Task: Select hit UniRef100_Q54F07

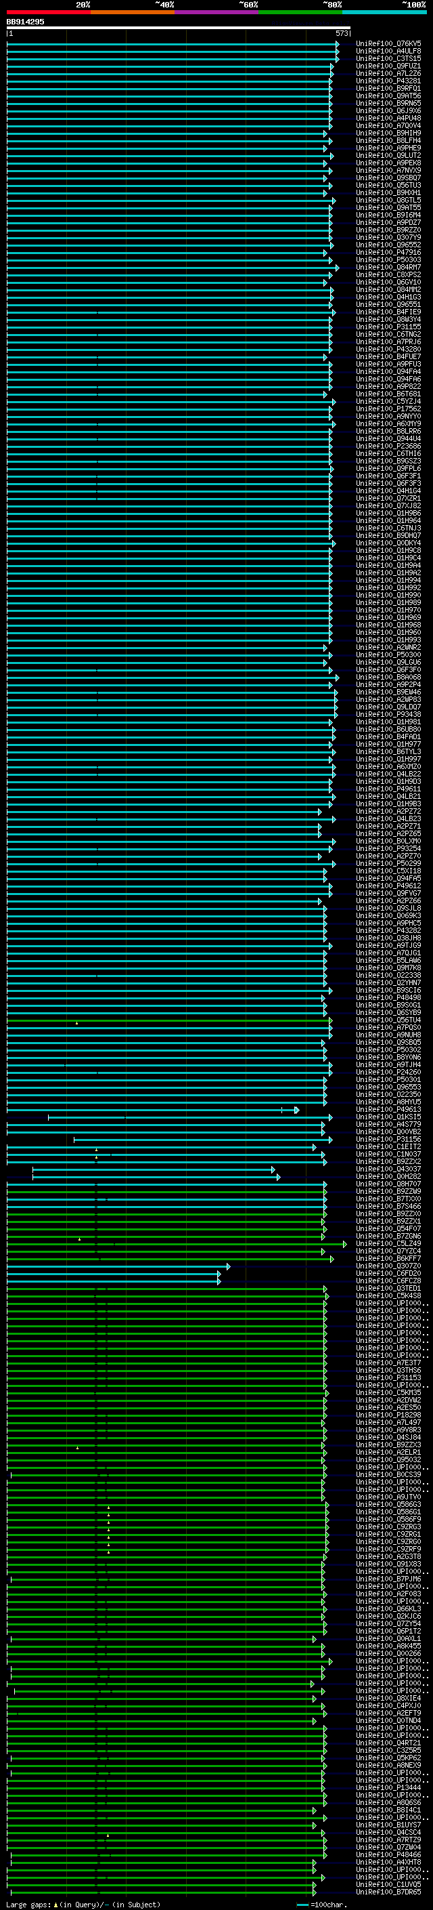Action: 388,1228
